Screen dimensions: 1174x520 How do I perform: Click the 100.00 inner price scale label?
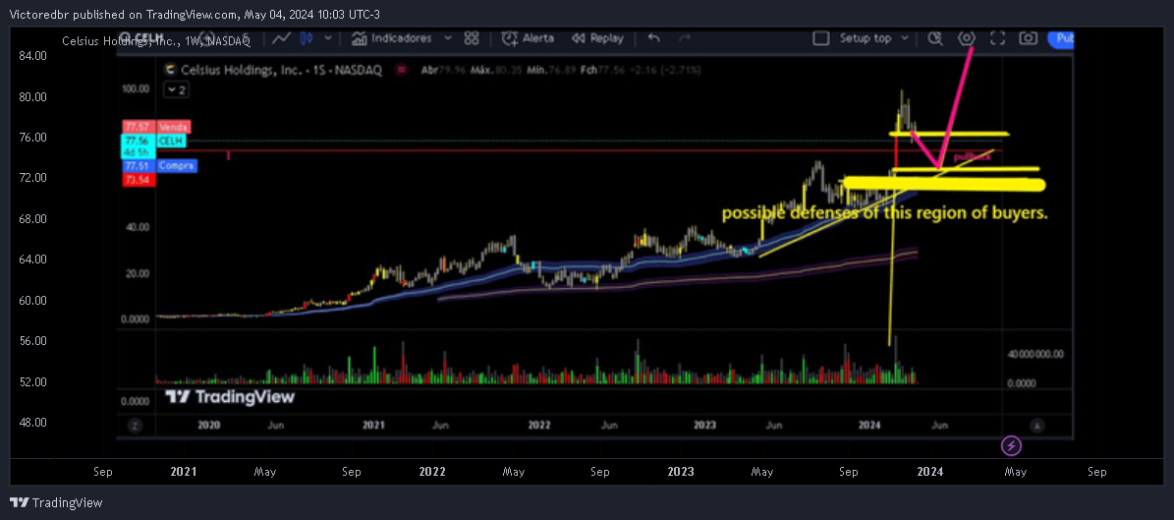pyautogui.click(x=137, y=87)
